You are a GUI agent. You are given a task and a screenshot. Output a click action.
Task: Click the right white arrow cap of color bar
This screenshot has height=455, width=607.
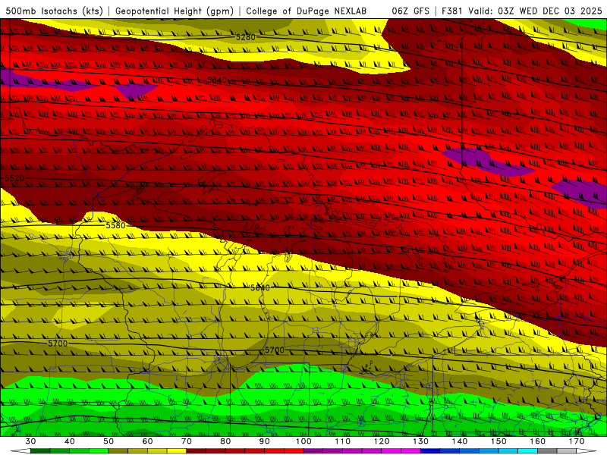pos(587,451)
